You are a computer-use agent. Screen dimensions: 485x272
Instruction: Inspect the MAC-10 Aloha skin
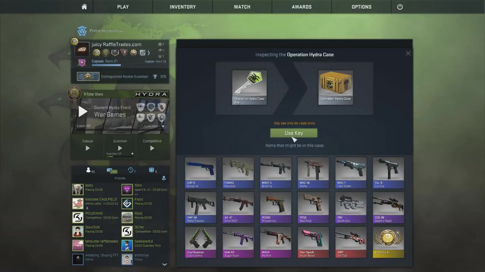coord(313,173)
